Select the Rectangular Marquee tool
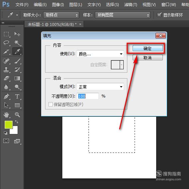This screenshot has height=189, width=189. pos(6,34)
